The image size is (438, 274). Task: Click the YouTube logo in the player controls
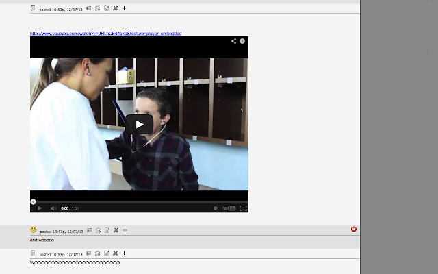click(x=229, y=208)
